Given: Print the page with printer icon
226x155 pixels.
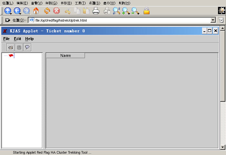Looking at the screenshot, I should click(x=96, y=11).
